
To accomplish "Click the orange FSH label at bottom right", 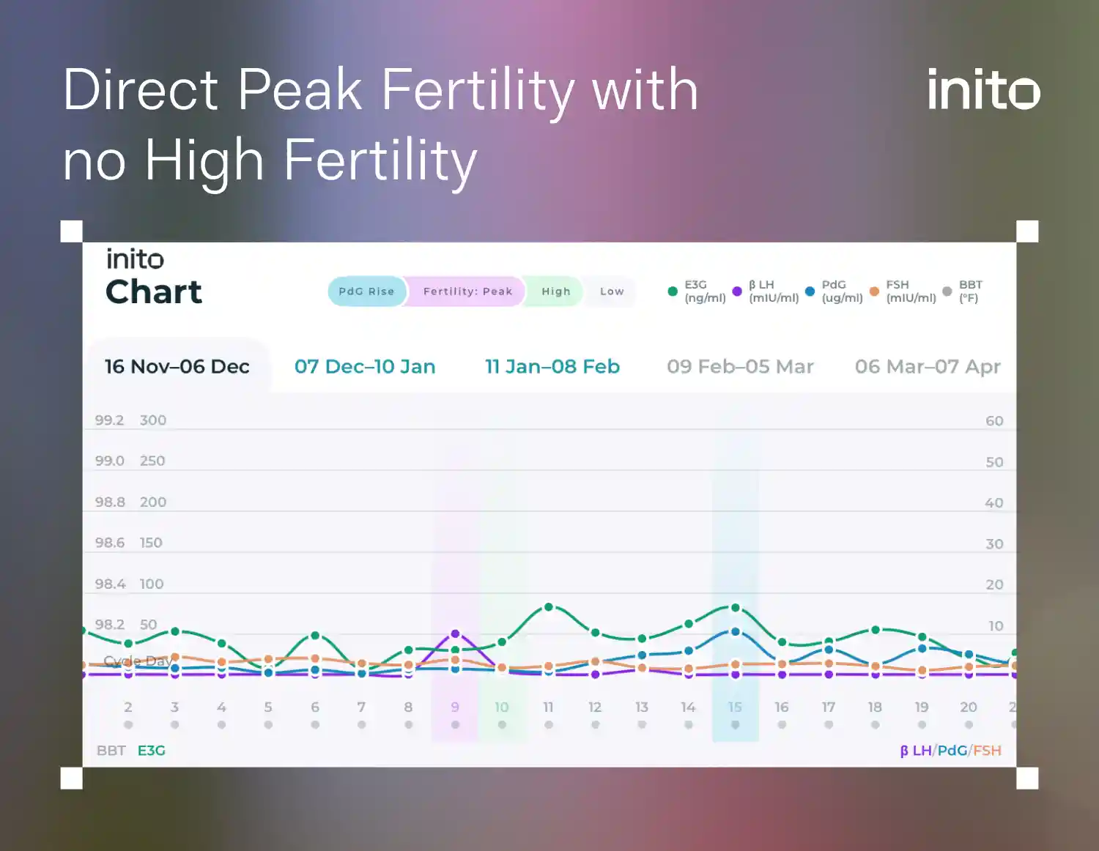I will tap(987, 751).
